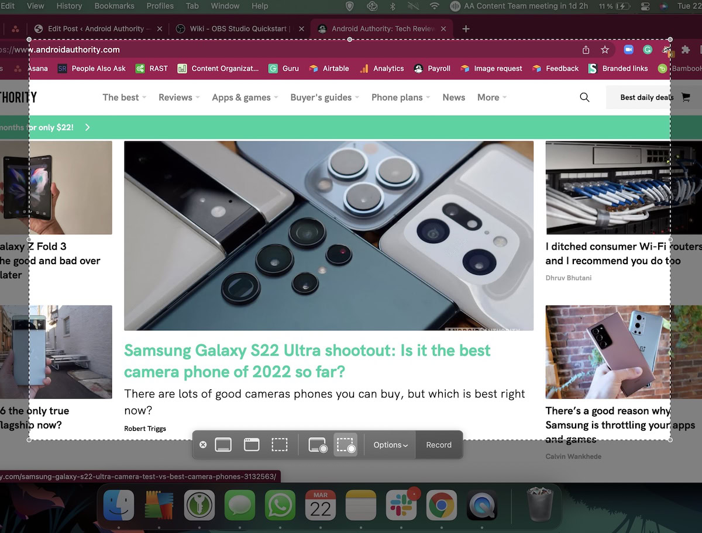This screenshot has height=533, width=702.
Task: Open the Payroll bookmark
Action: click(432, 68)
